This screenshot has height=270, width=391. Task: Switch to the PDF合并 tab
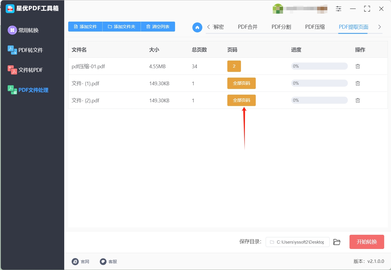[x=248, y=27]
